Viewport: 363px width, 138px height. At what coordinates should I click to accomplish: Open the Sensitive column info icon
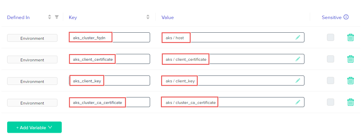click(x=346, y=17)
